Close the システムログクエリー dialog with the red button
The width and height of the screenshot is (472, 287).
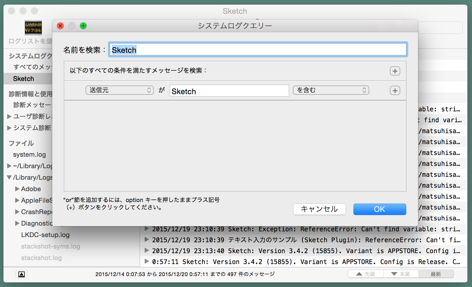[60, 26]
